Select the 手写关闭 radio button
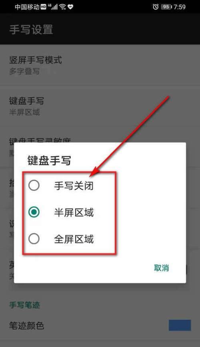 click(34, 185)
